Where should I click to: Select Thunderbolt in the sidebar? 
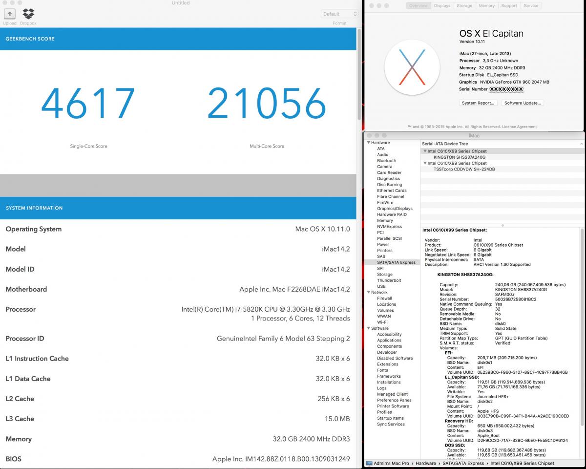point(389,280)
